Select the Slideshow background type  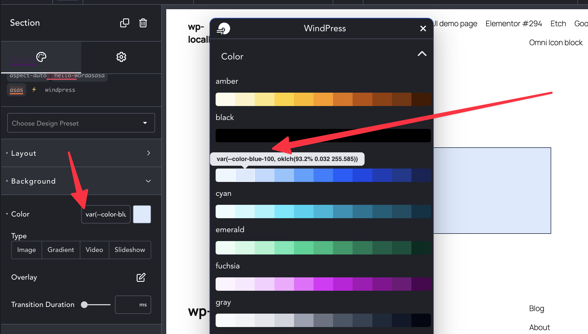130,250
